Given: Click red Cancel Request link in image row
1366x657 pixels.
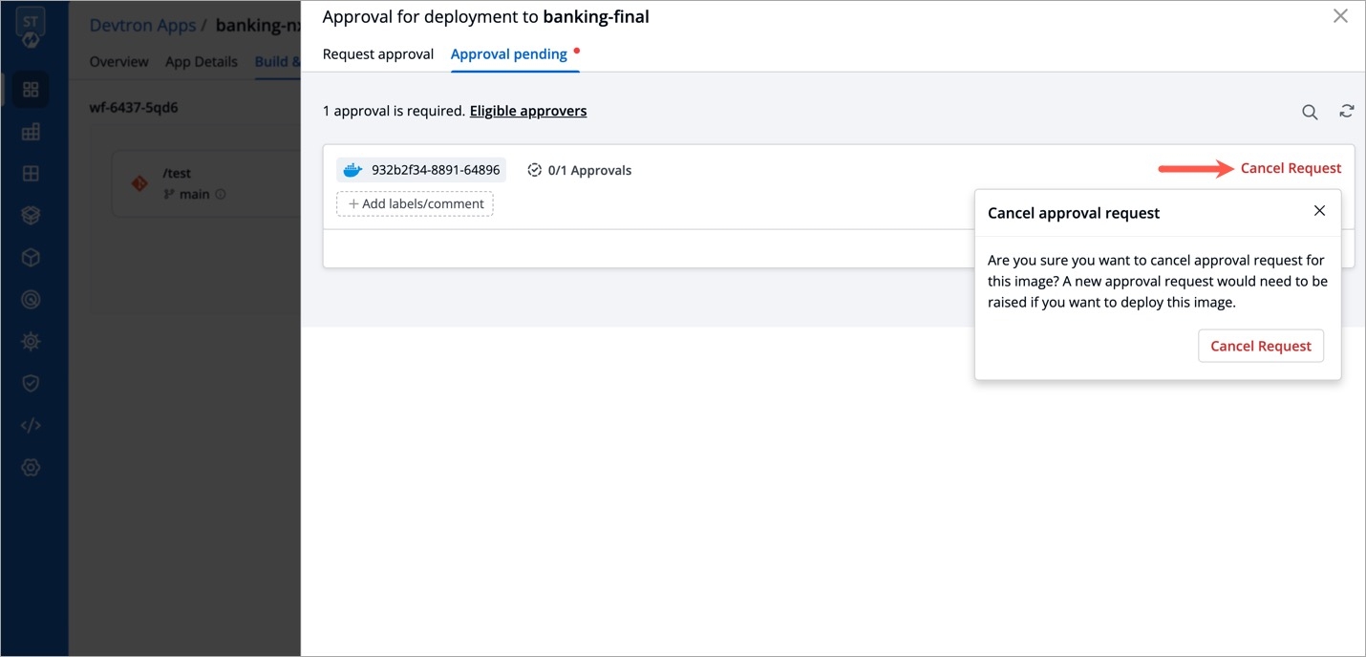Looking at the screenshot, I should tap(1291, 168).
